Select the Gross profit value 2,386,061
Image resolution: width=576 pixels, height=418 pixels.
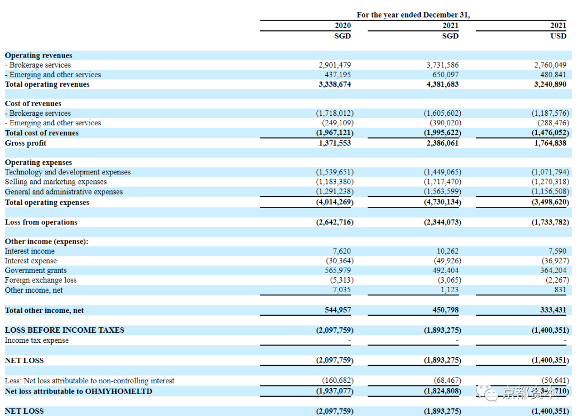(x=442, y=143)
